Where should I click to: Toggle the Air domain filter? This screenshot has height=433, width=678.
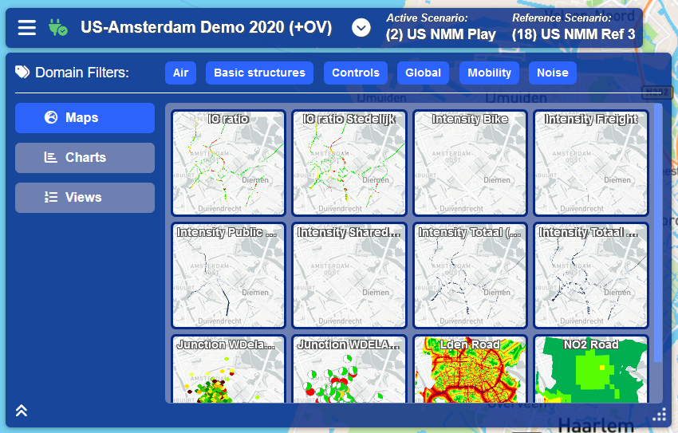click(x=181, y=73)
